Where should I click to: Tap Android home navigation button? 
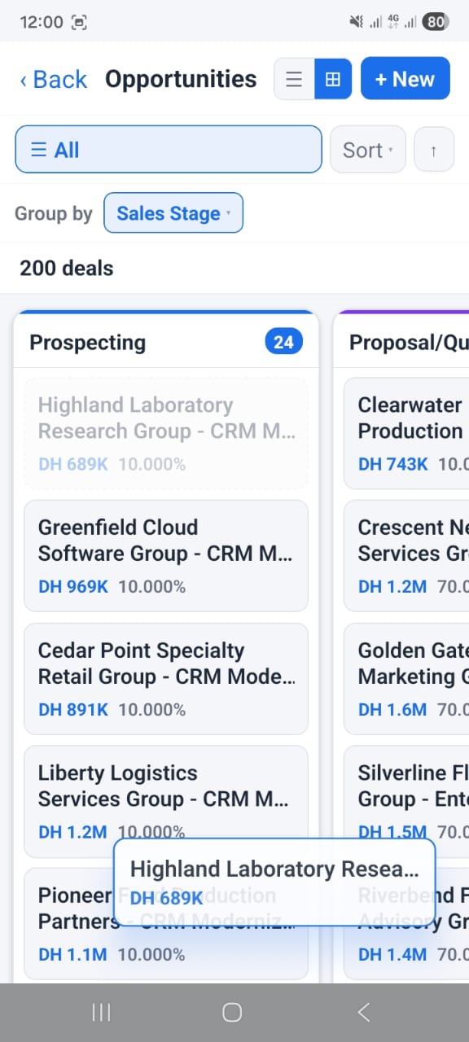pyautogui.click(x=232, y=1012)
